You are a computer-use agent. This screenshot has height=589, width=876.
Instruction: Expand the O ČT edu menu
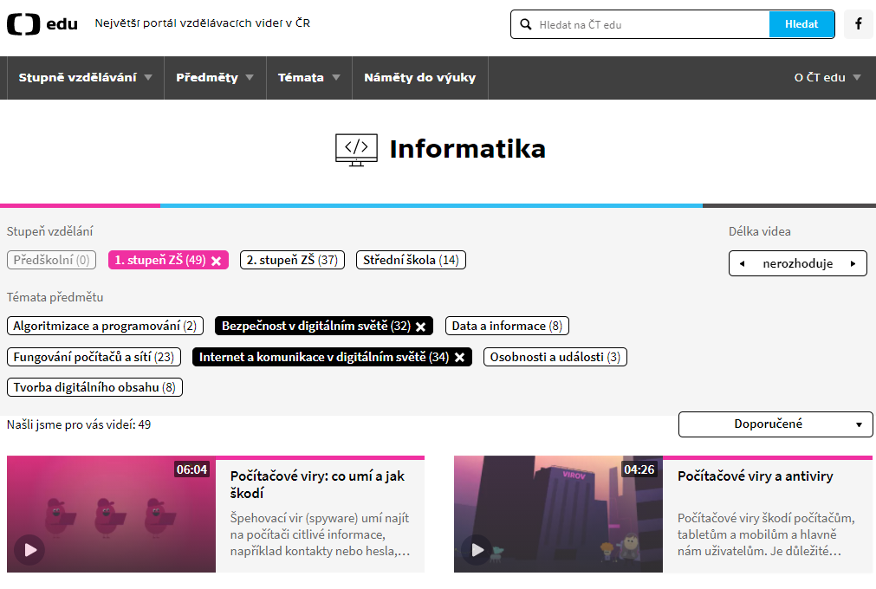coord(827,78)
